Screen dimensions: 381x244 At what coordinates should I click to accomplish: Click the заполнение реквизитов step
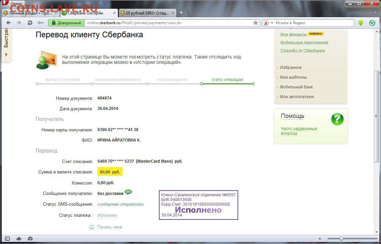(118, 79)
